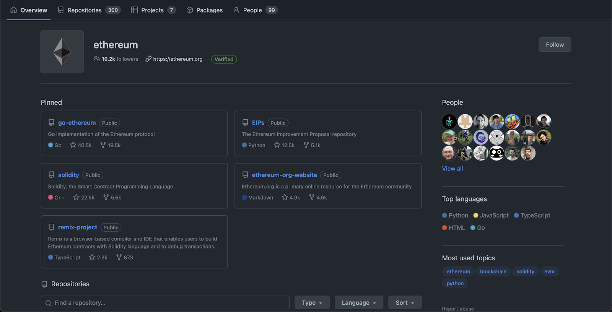Click the Public label on go-ethereum
Screen dimensions: 612x312
pos(109,123)
